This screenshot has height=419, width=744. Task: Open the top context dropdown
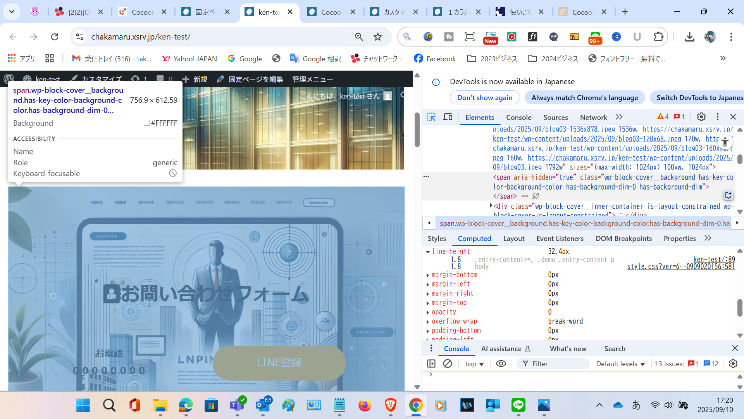click(474, 364)
